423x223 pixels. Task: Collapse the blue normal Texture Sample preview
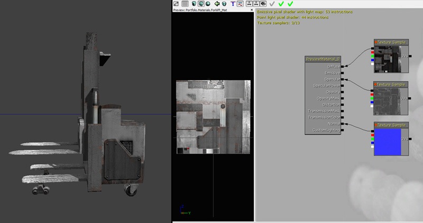coord(376,125)
